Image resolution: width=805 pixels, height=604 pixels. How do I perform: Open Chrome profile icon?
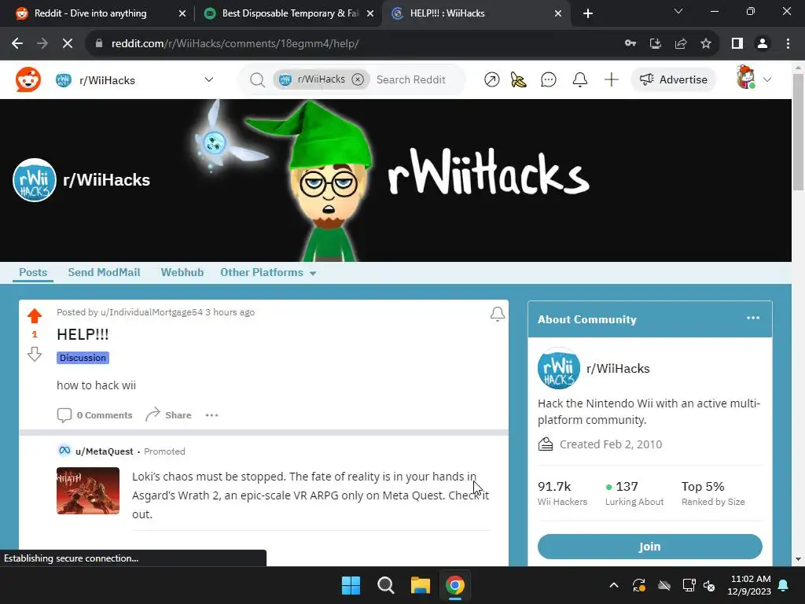pyautogui.click(x=763, y=44)
